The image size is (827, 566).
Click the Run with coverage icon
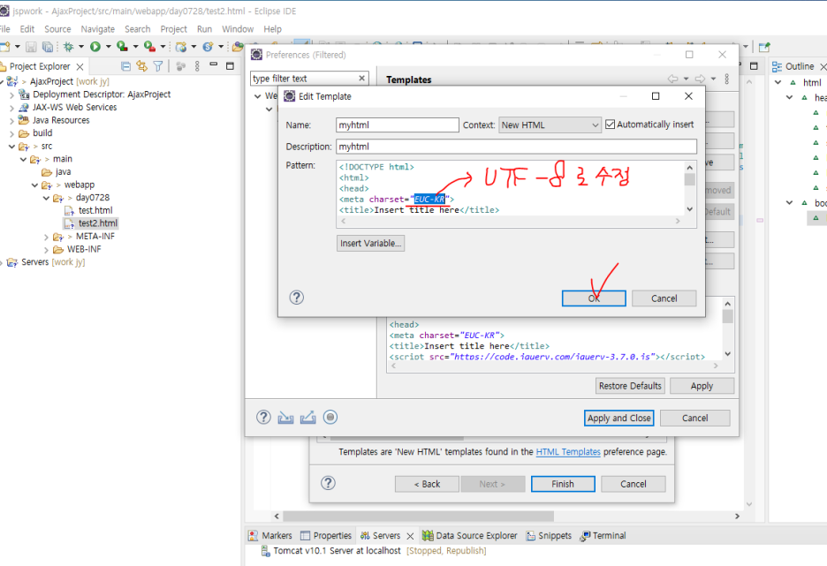(x=122, y=47)
